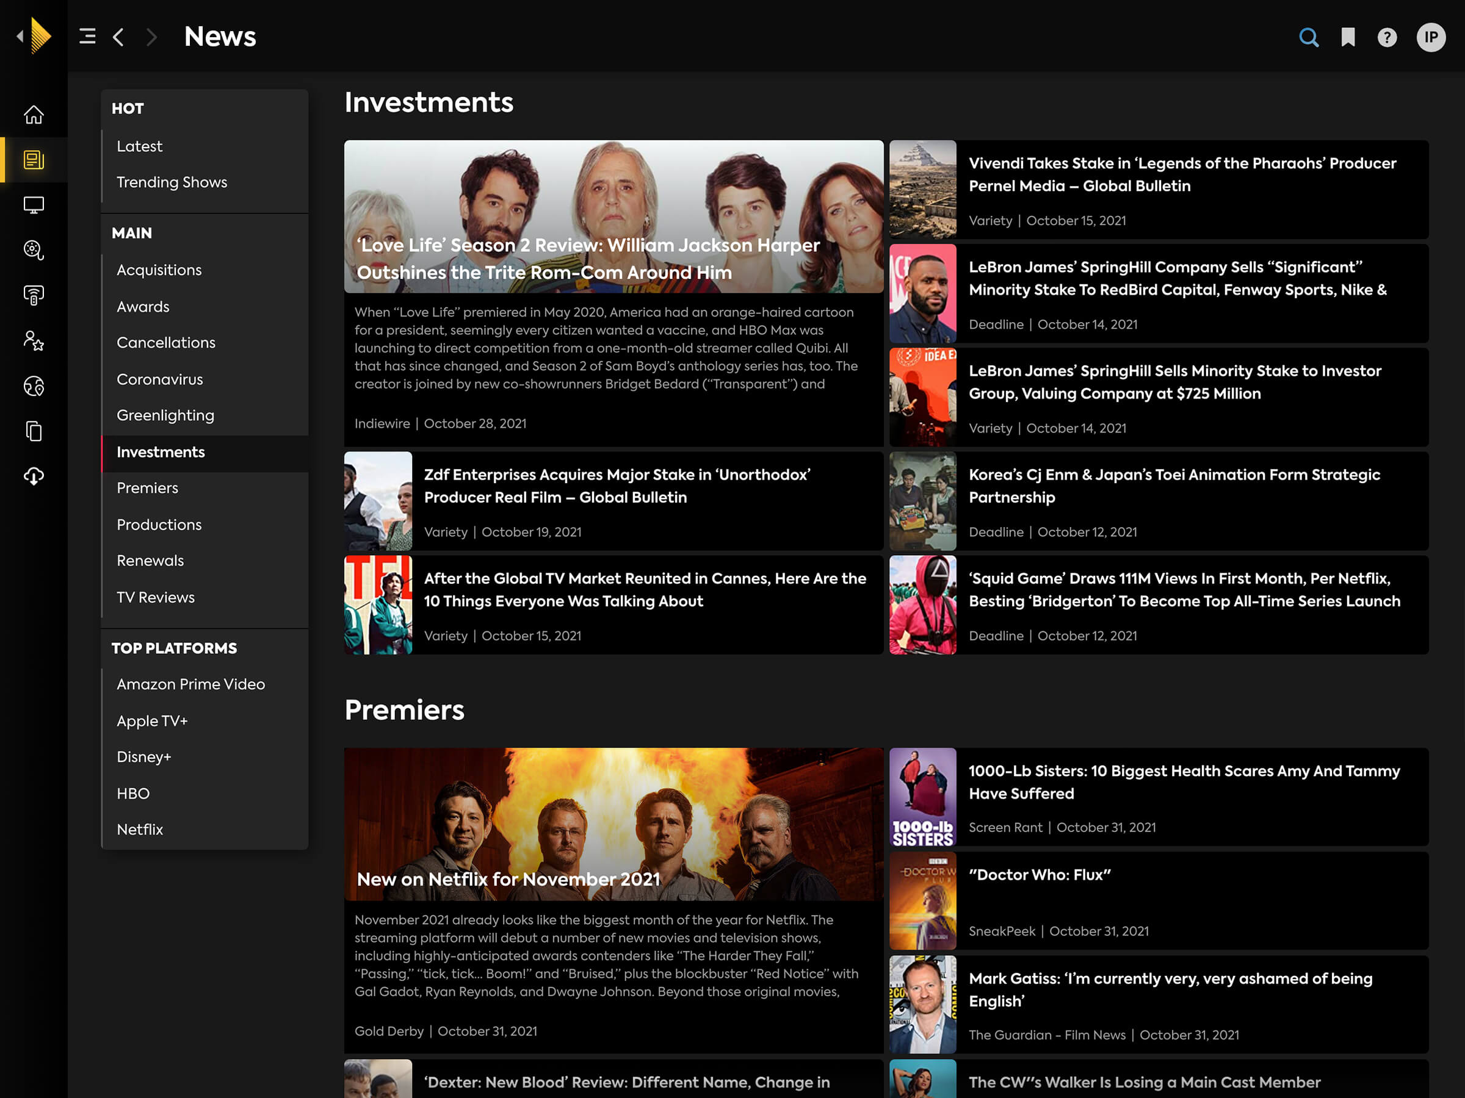Go back with the left chevron
The width and height of the screenshot is (1465, 1098).
point(118,37)
